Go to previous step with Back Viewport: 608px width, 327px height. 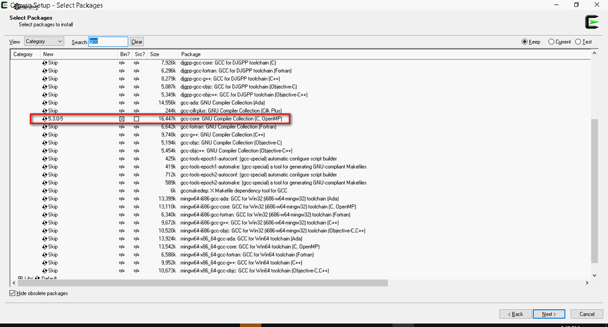pos(515,314)
